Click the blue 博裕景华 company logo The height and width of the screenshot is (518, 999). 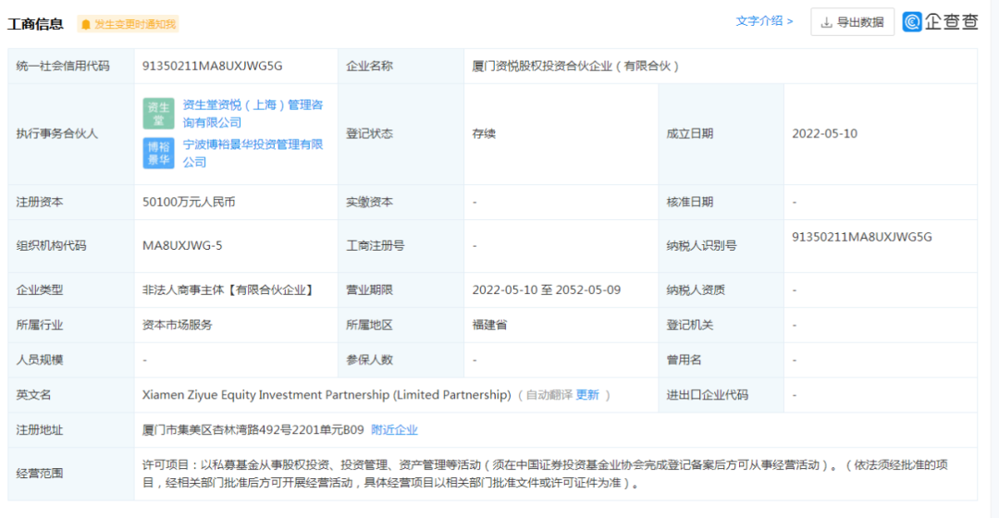(159, 154)
